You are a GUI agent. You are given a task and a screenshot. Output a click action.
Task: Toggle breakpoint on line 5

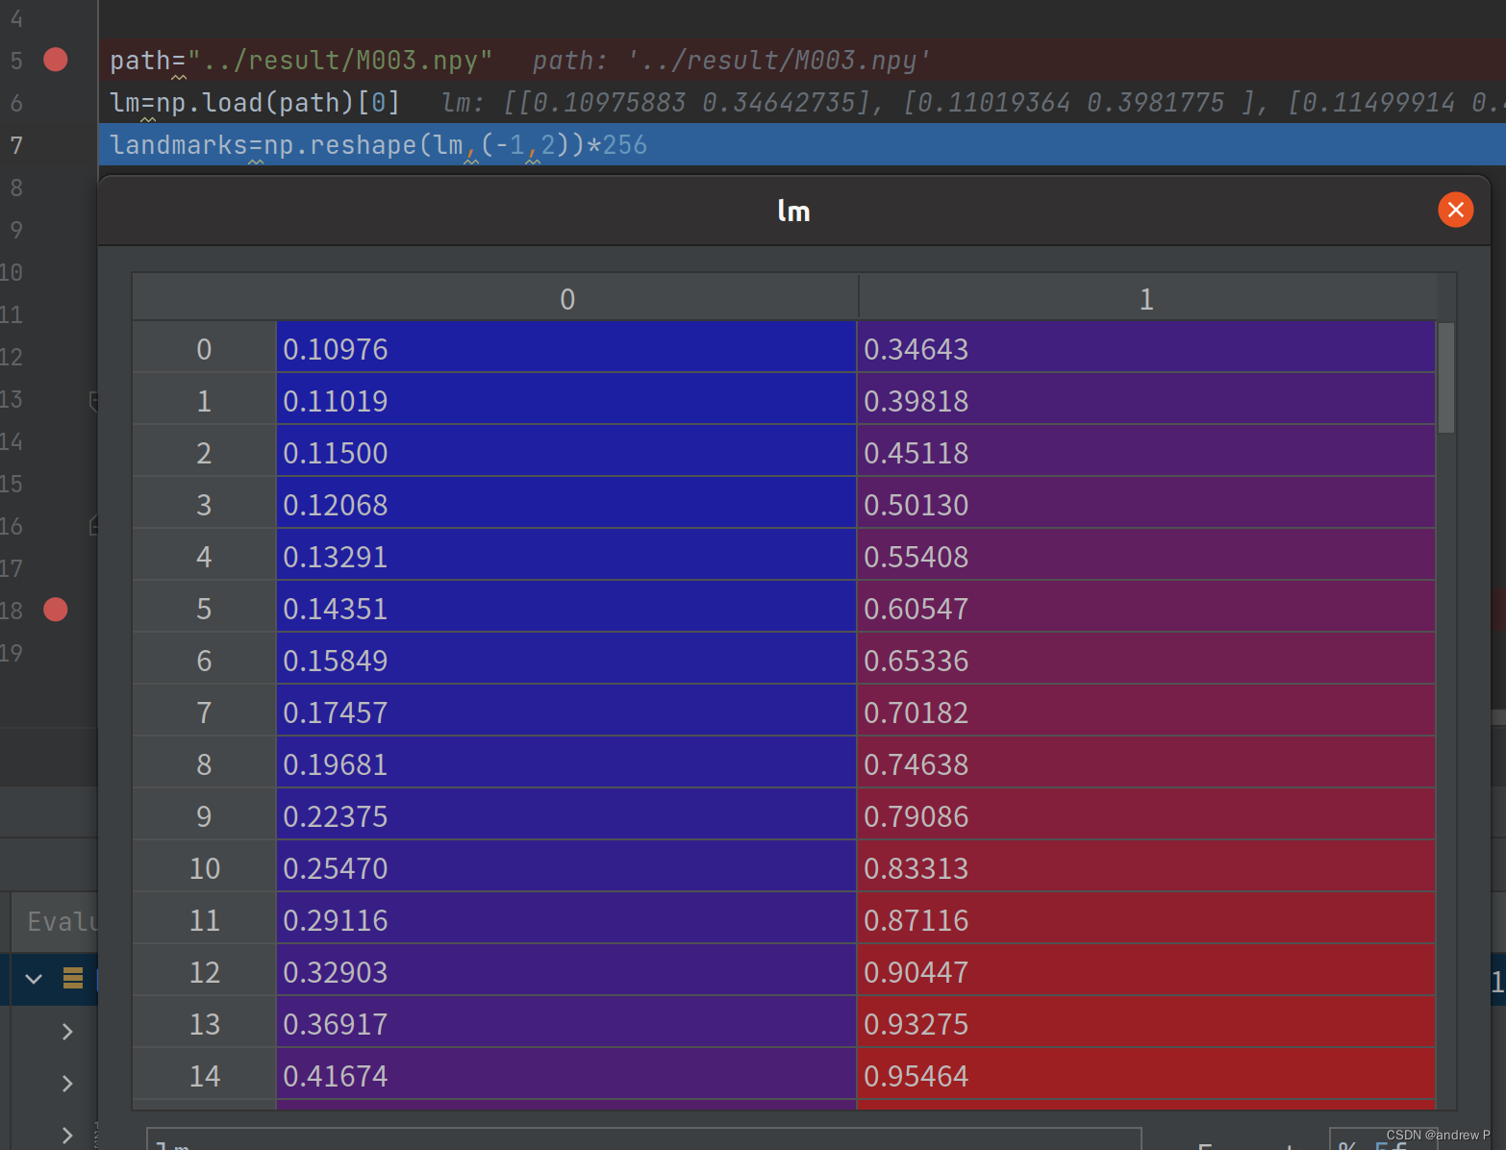(56, 60)
